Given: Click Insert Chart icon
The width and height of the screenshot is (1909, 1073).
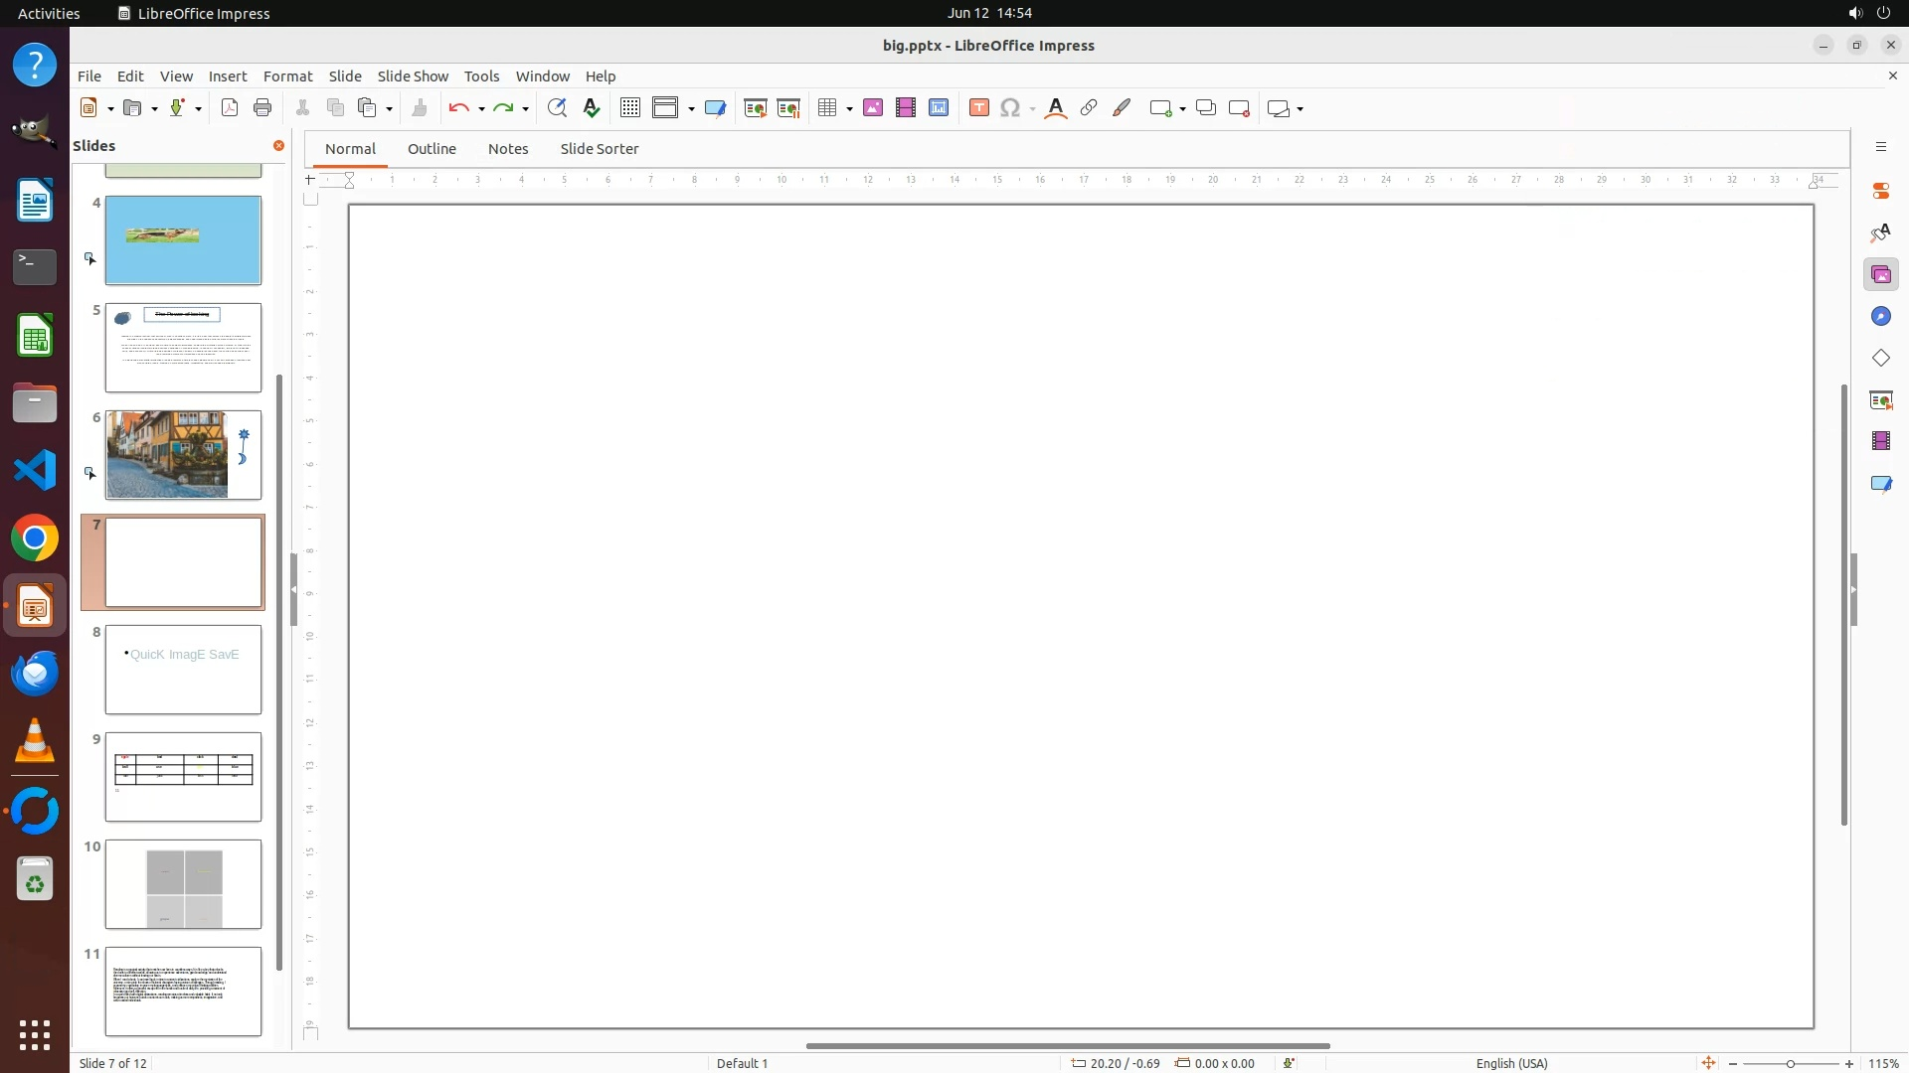Looking at the screenshot, I should coord(939,108).
